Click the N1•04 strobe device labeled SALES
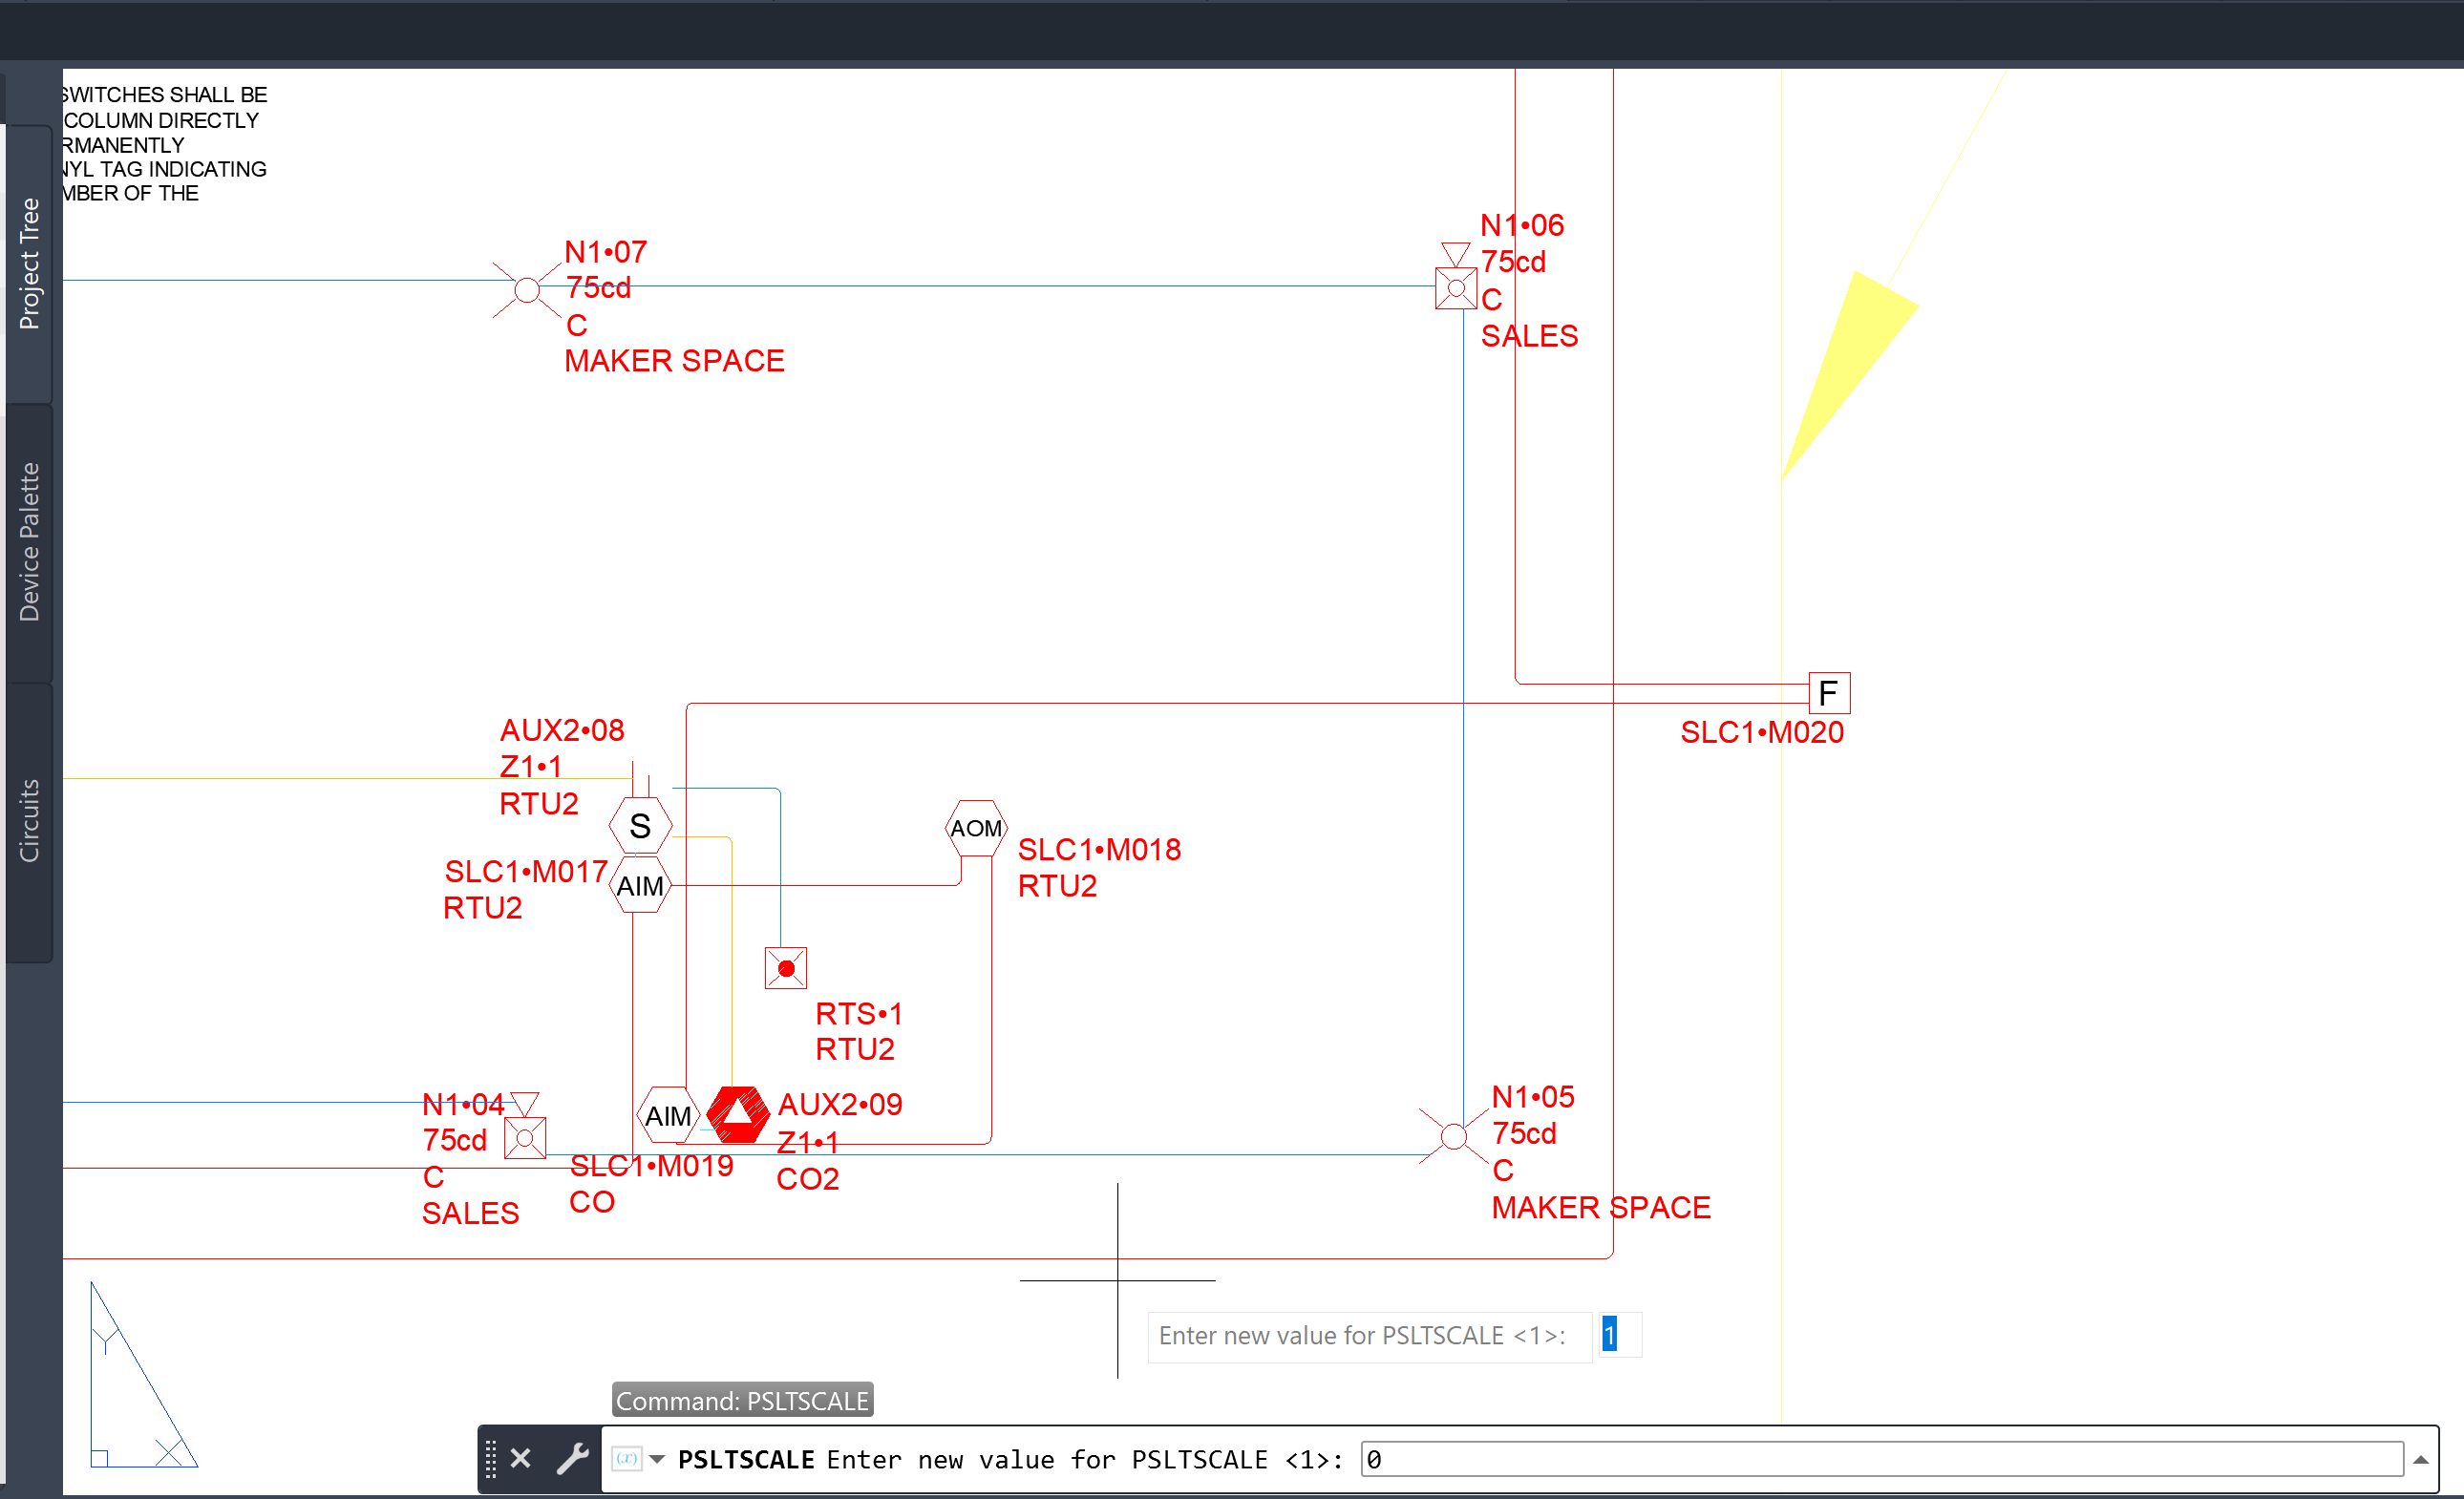 click(524, 1138)
